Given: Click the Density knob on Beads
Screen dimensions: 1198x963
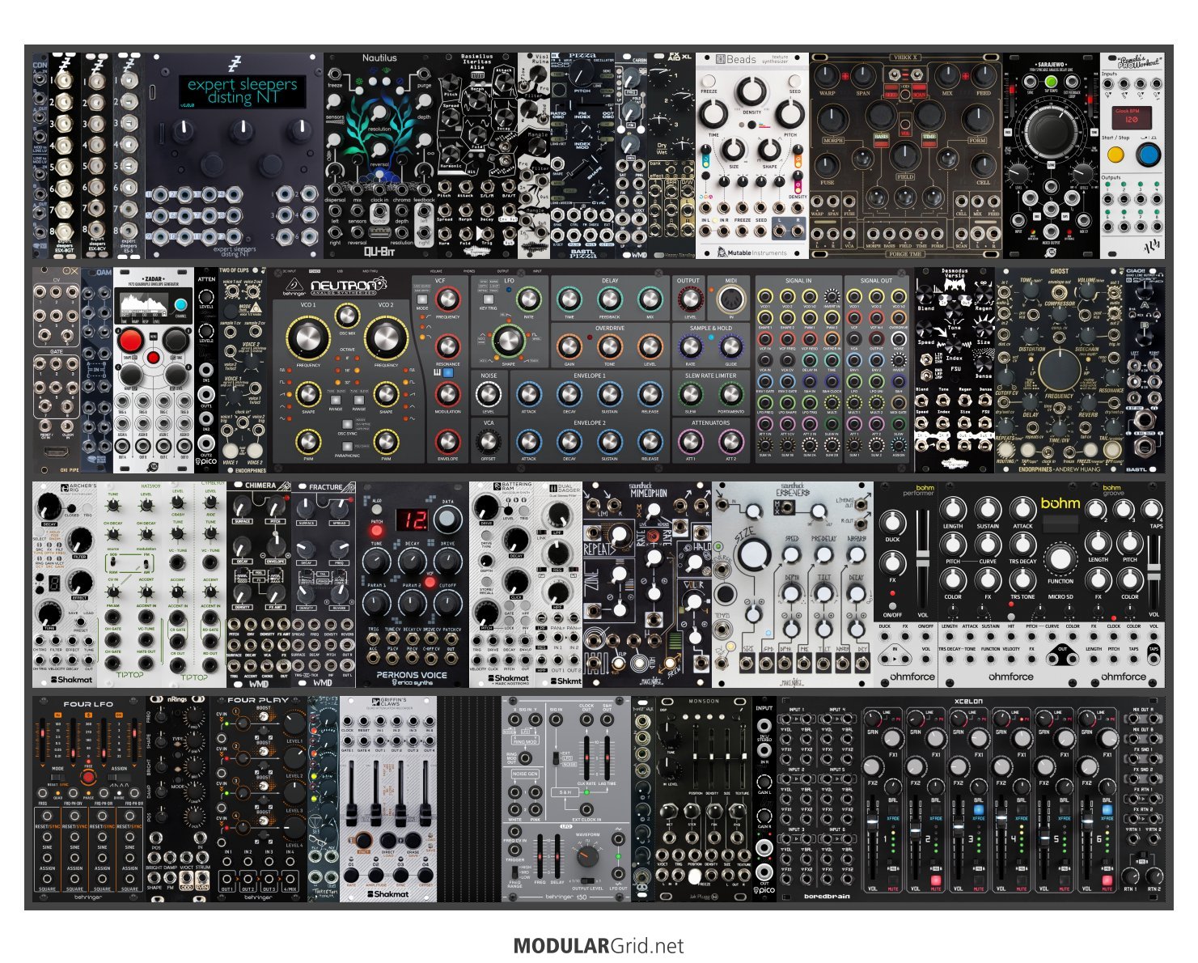Looking at the screenshot, I should click(x=751, y=91).
